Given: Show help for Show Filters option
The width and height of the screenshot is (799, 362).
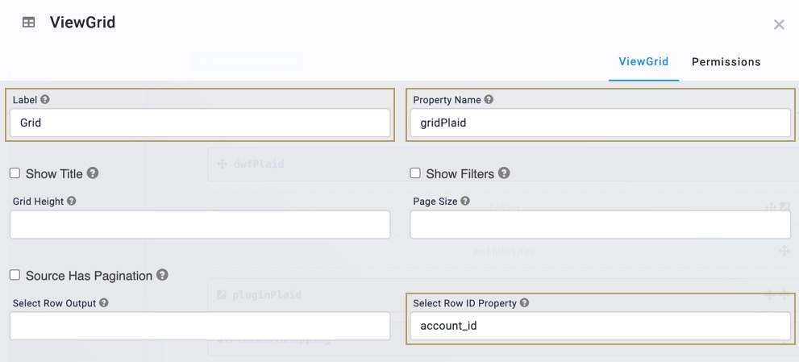Looking at the screenshot, I should pyautogui.click(x=504, y=173).
